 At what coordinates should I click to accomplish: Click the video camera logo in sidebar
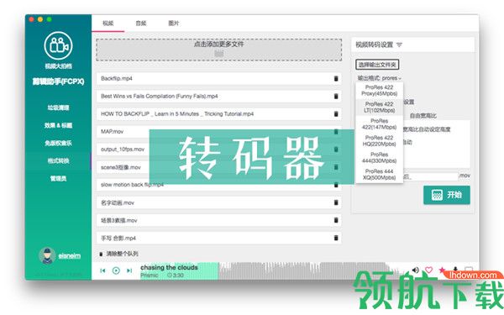point(58,46)
